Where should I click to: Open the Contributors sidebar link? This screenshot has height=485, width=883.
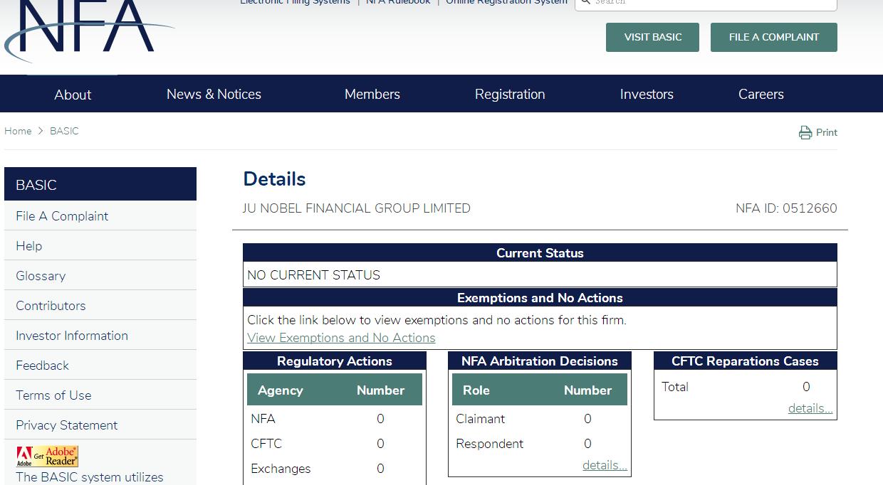pos(100,305)
